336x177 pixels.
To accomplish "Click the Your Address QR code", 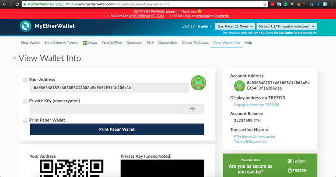I will (x=72, y=168).
